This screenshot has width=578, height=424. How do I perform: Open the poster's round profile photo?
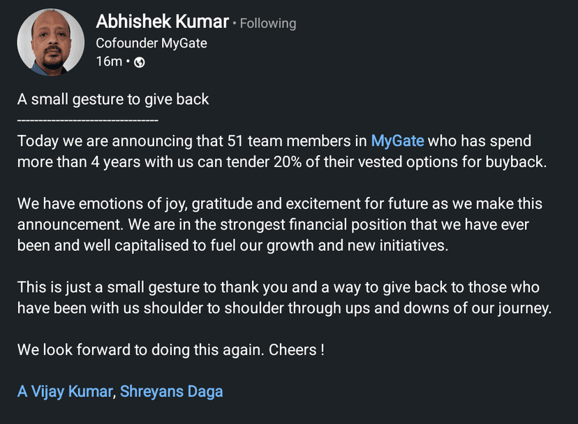tap(50, 42)
